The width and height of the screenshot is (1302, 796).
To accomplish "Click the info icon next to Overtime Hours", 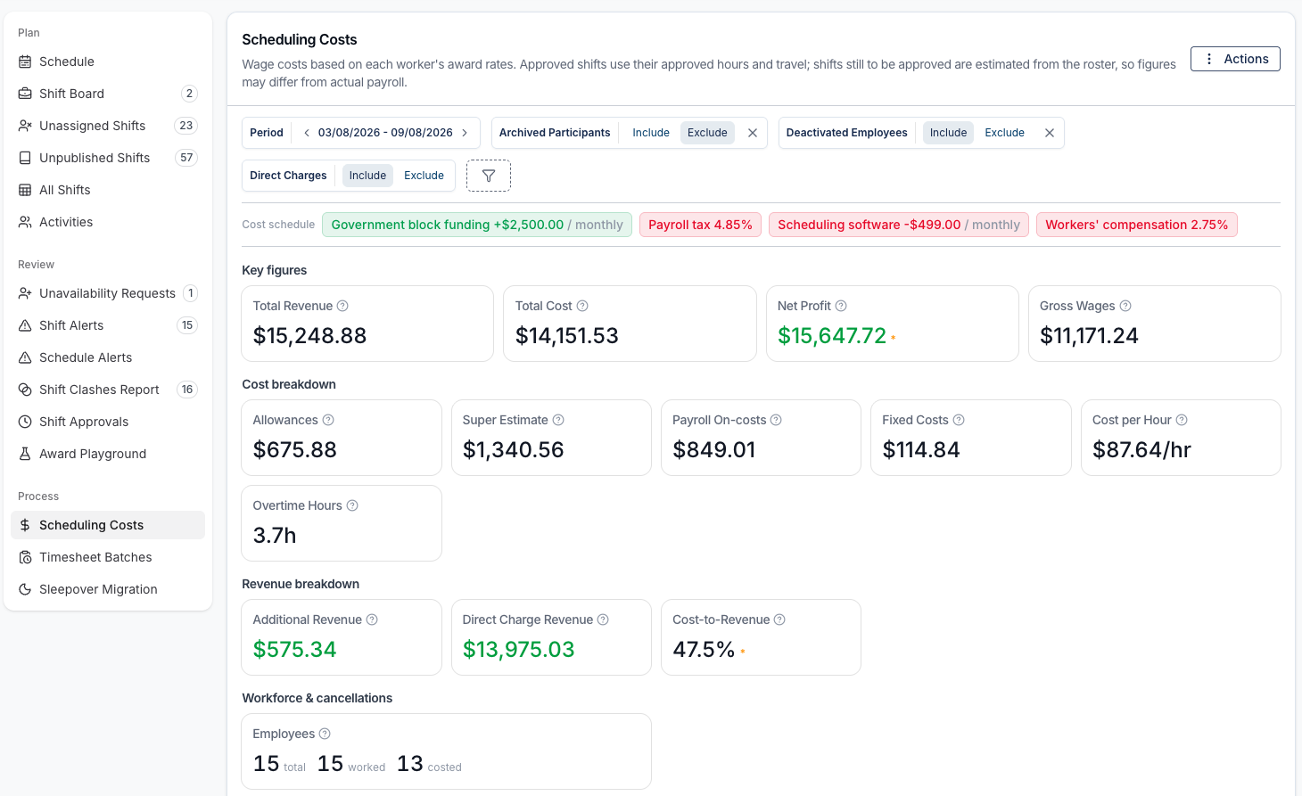I will click(352, 505).
